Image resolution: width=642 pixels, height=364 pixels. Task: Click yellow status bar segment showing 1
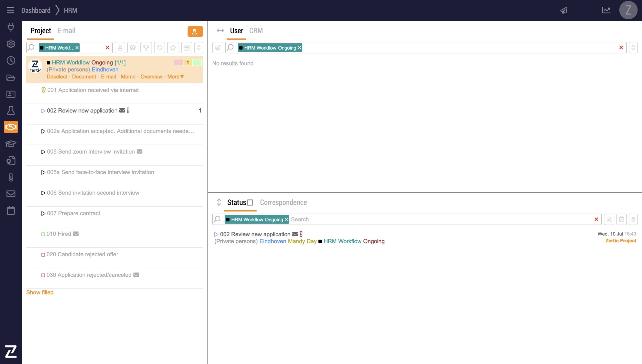click(188, 62)
